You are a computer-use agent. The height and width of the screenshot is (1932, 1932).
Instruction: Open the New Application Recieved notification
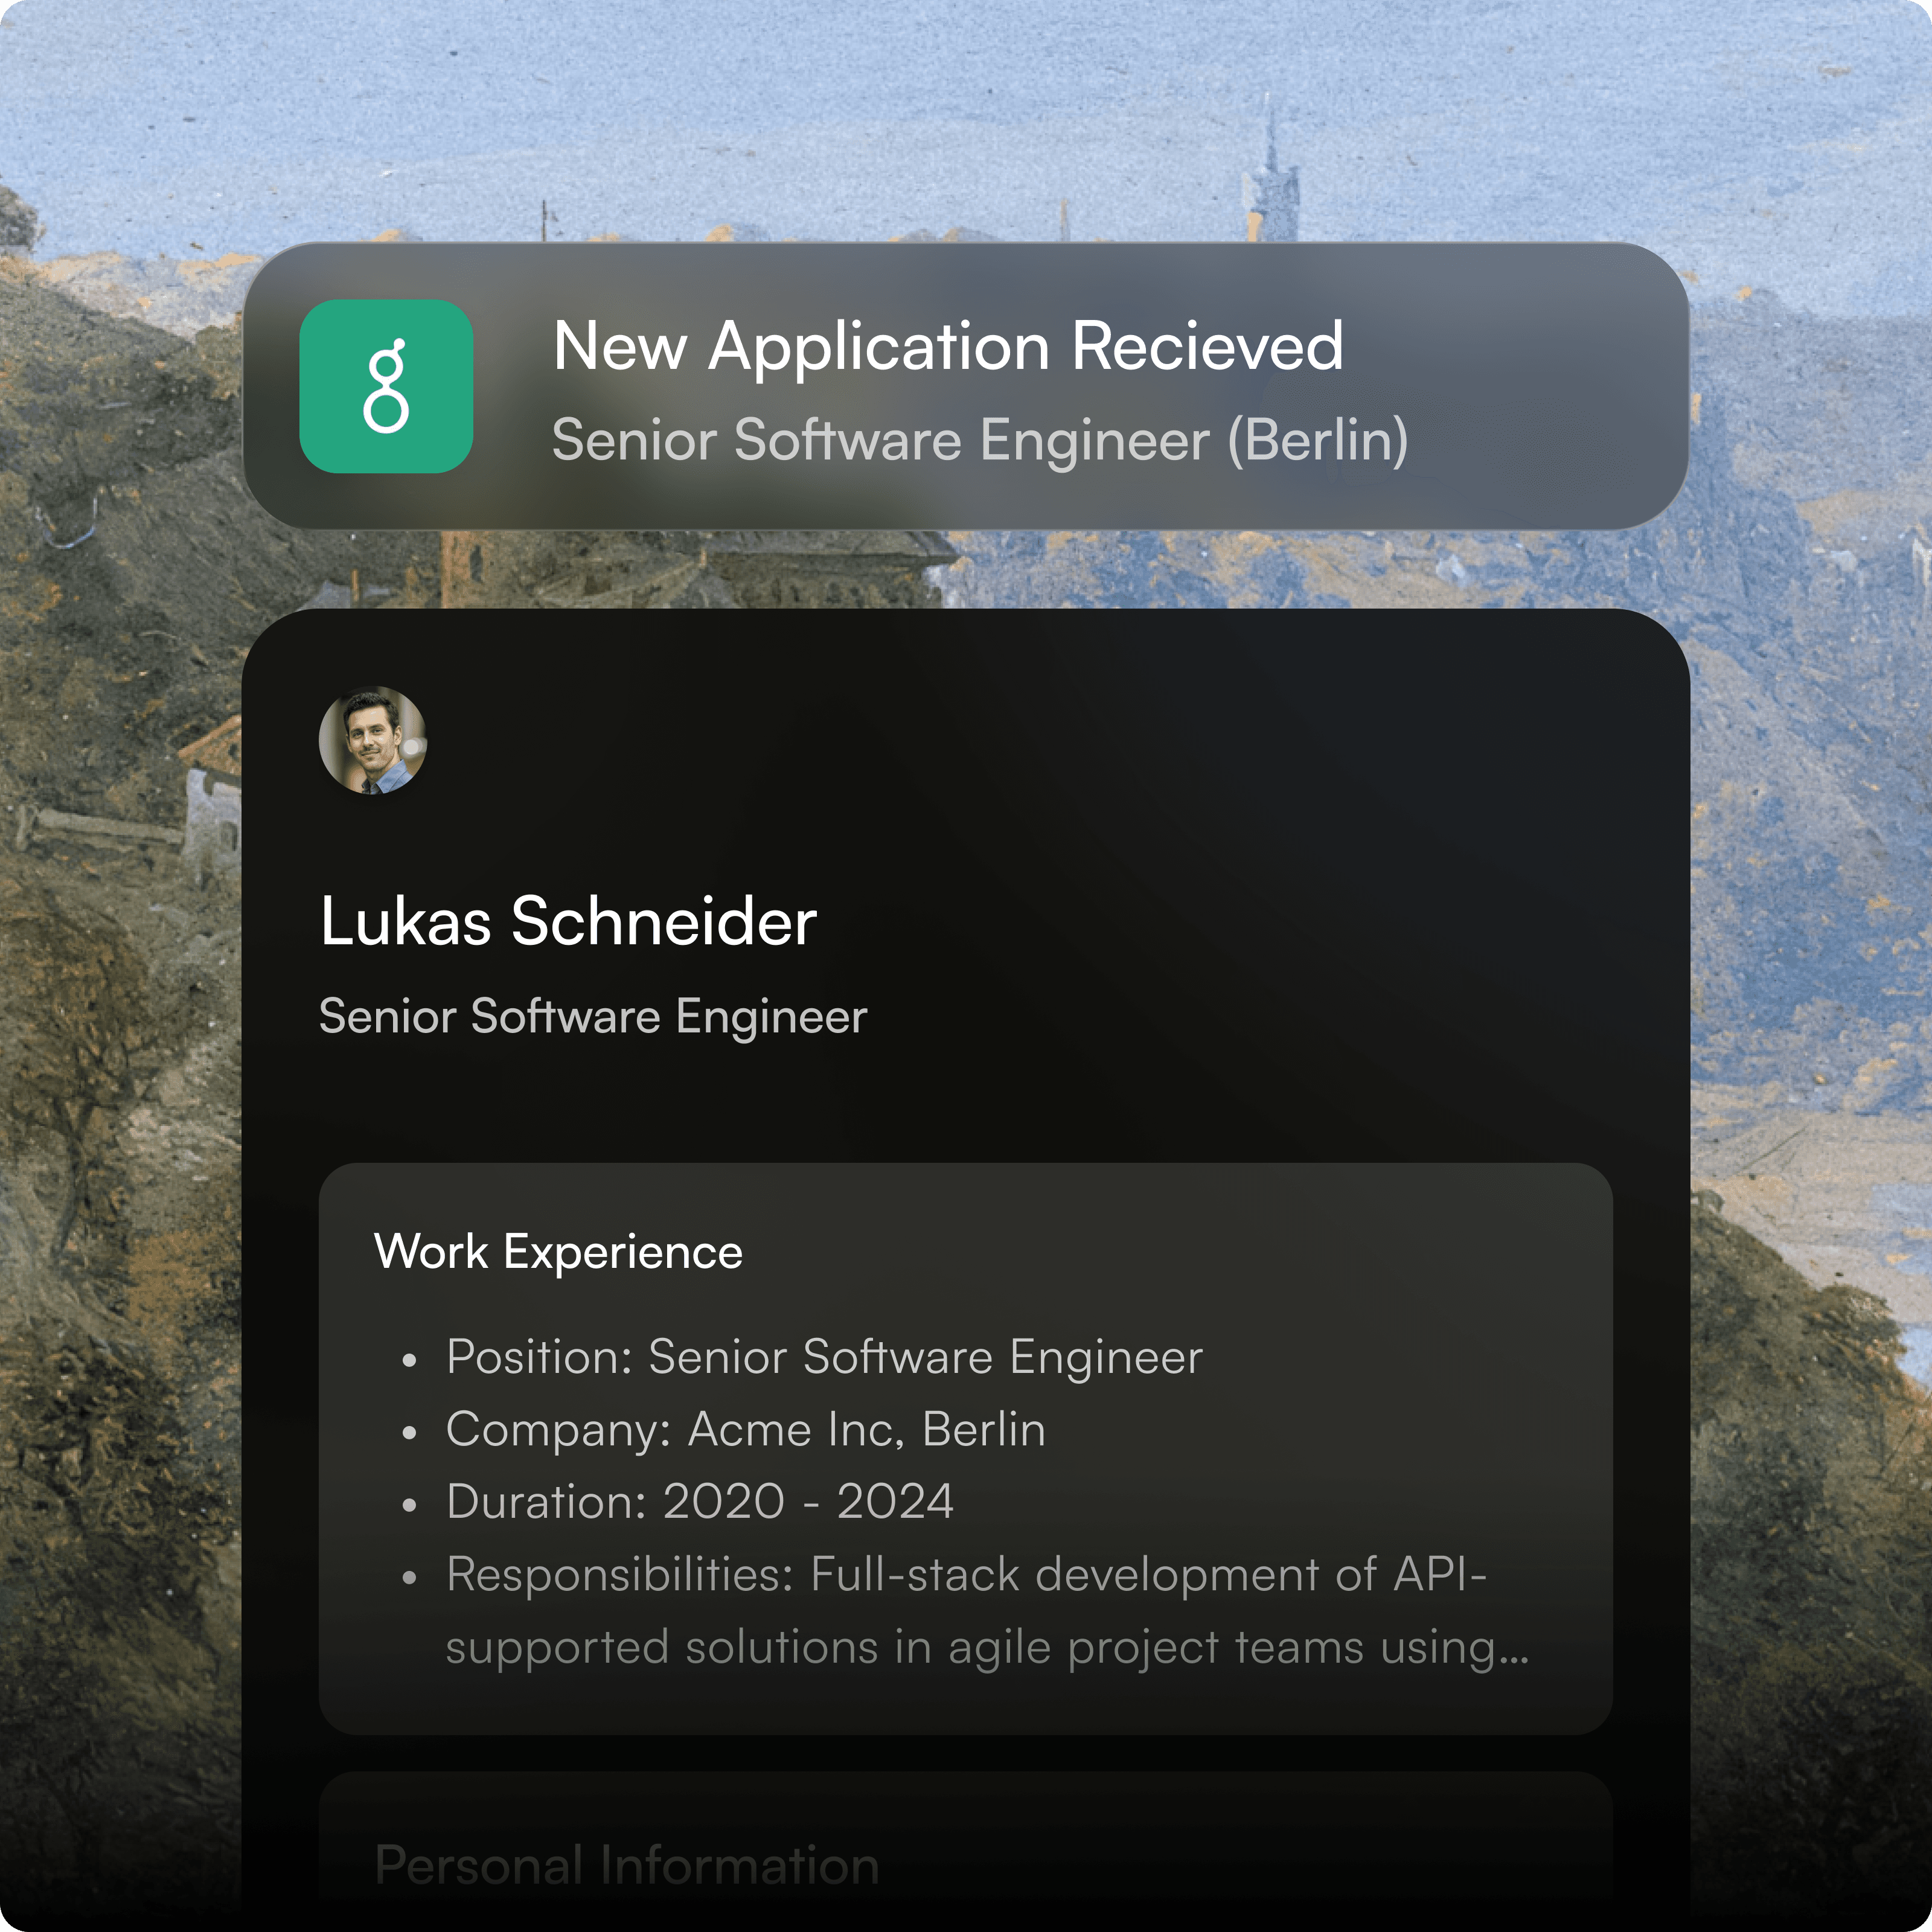point(966,386)
